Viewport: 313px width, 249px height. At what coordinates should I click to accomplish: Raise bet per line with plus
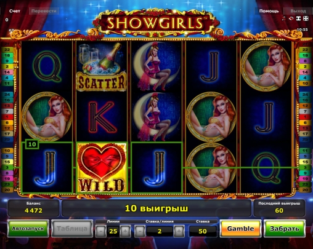[179, 231]
